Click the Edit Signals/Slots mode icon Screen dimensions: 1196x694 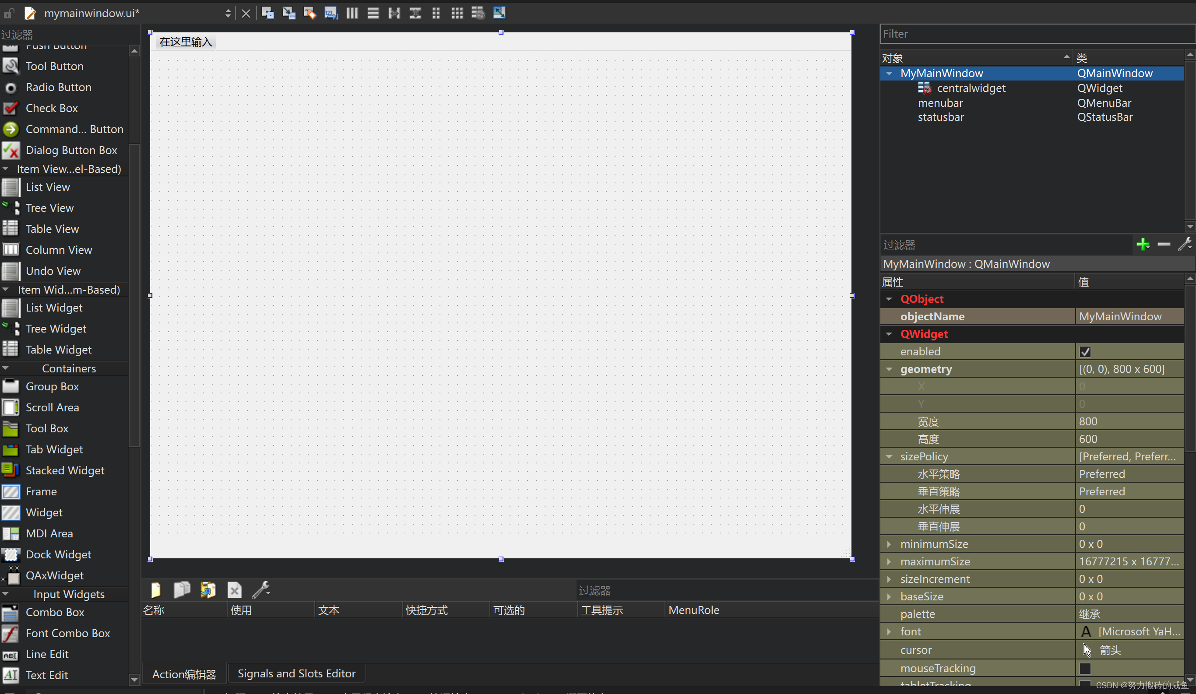pos(288,13)
